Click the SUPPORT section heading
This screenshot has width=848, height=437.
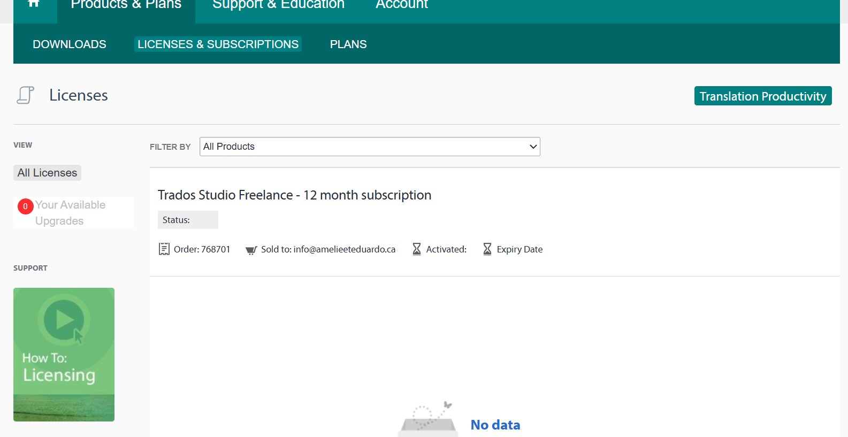30,268
